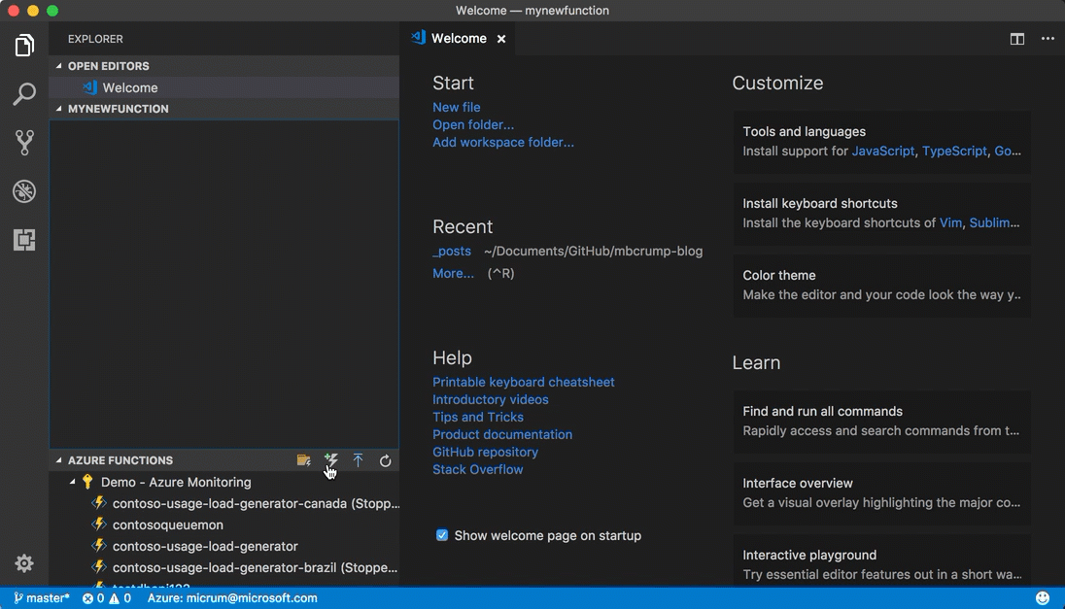Screen dimensions: 1065x609
Task: Collapse the Demo - Azure Monitoring subscription
Action: pyautogui.click(x=73, y=482)
